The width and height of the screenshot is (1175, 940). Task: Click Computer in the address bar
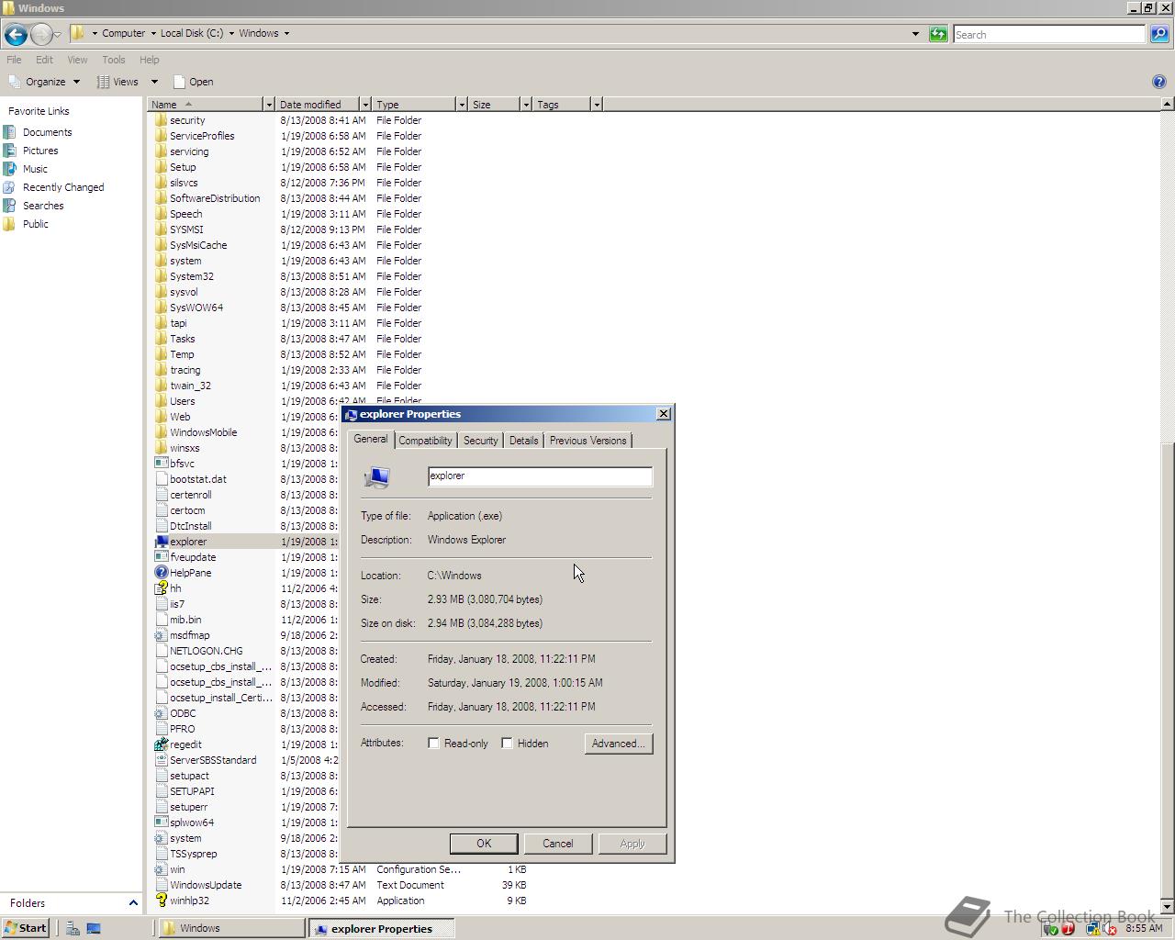coord(123,33)
